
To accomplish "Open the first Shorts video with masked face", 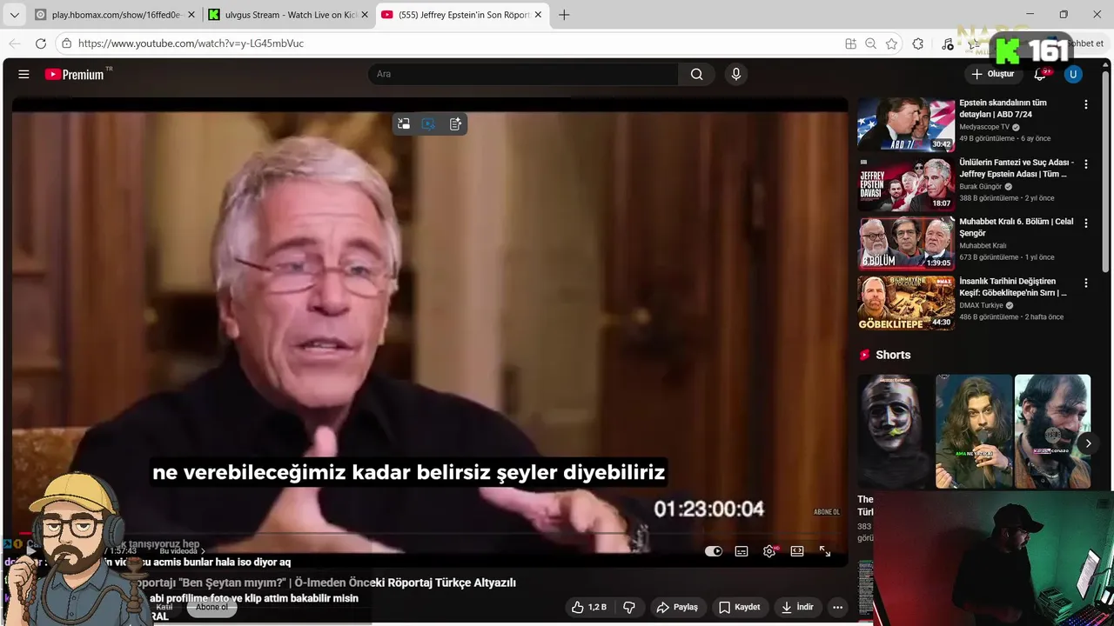I will [895, 431].
